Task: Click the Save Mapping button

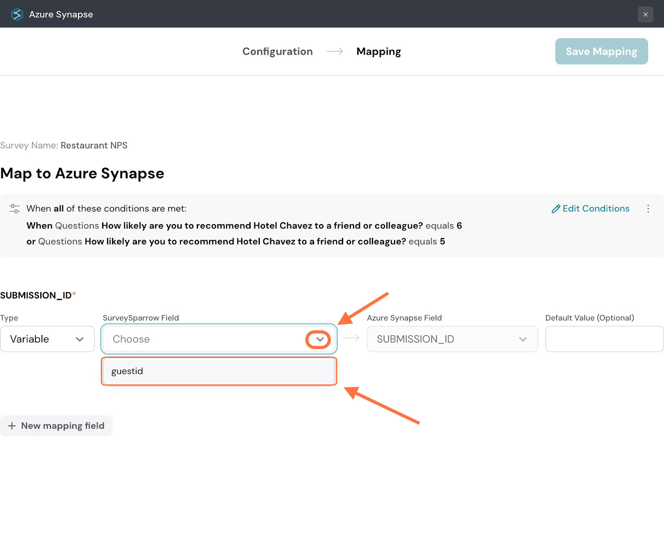Action: click(601, 51)
